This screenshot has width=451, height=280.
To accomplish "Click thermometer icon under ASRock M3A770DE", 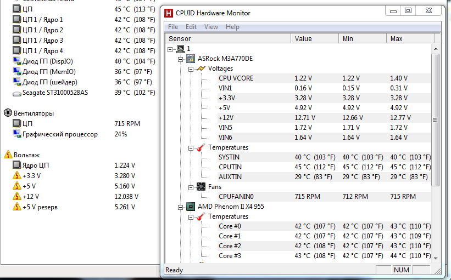I will 201,147.
